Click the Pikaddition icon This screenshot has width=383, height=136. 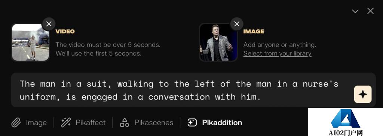click(x=192, y=123)
